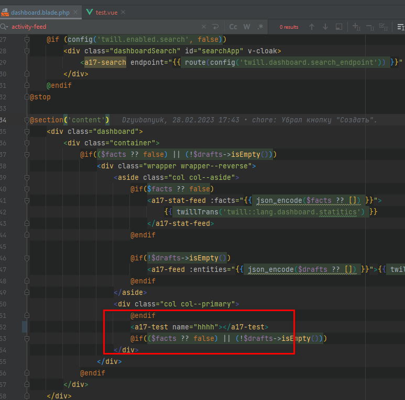This screenshot has width=405, height=400.
Task: Toggle Match Case (Cc) option
Action: tap(233, 27)
